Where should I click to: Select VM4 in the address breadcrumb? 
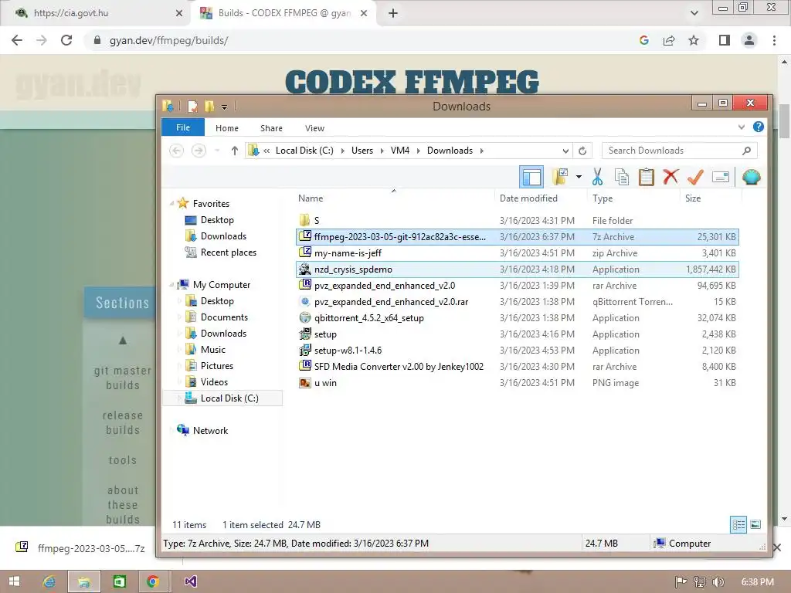click(x=400, y=151)
